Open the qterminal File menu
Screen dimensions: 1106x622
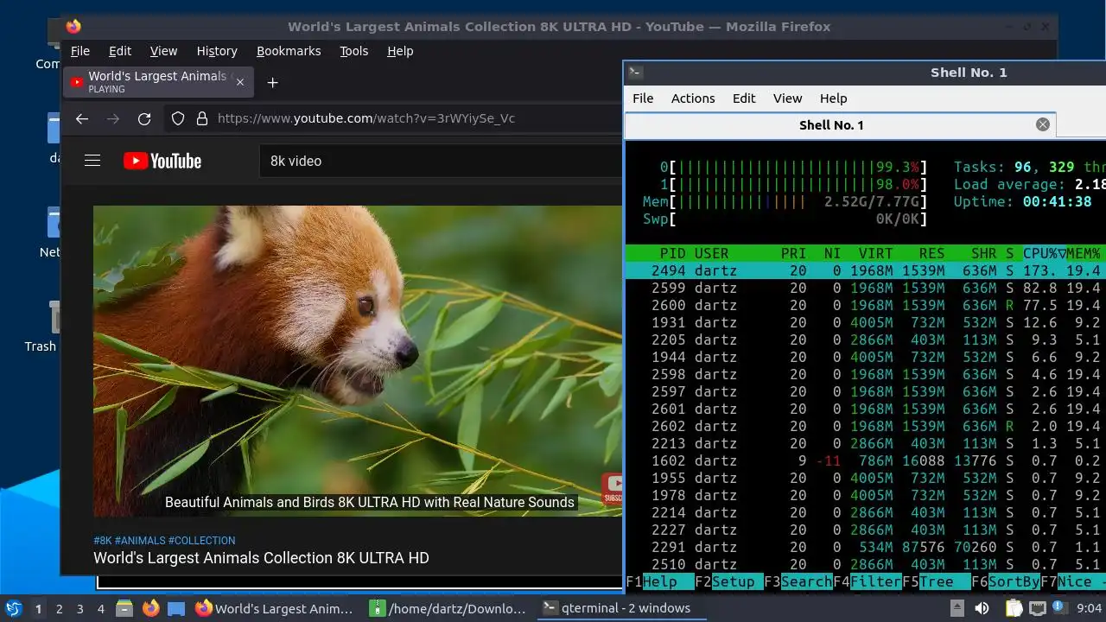point(643,98)
